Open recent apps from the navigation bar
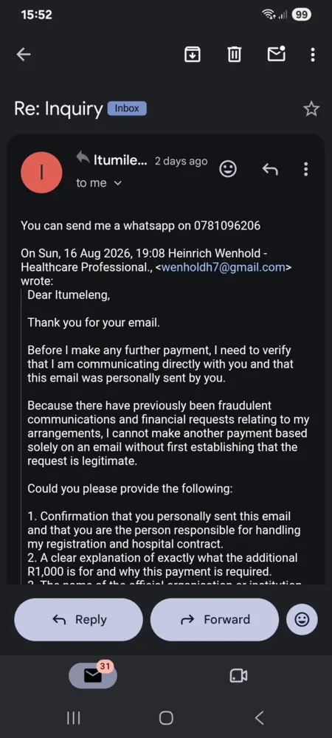332x738 pixels. pyautogui.click(x=73, y=718)
